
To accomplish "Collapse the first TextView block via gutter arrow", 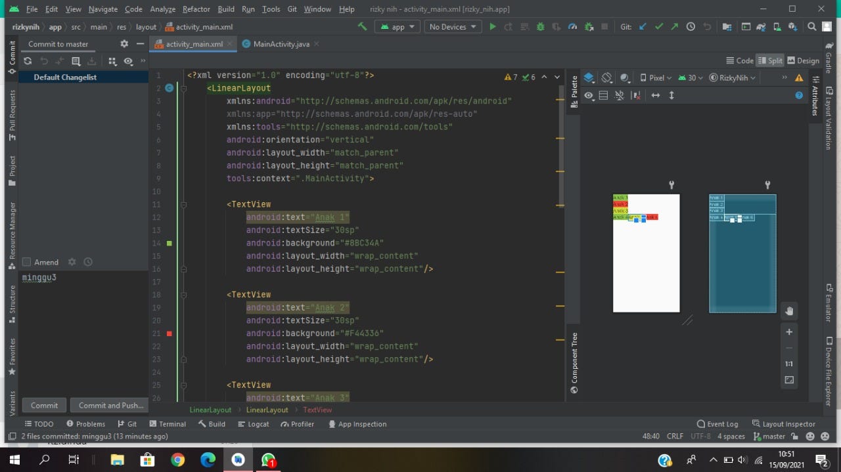I will 183,204.
